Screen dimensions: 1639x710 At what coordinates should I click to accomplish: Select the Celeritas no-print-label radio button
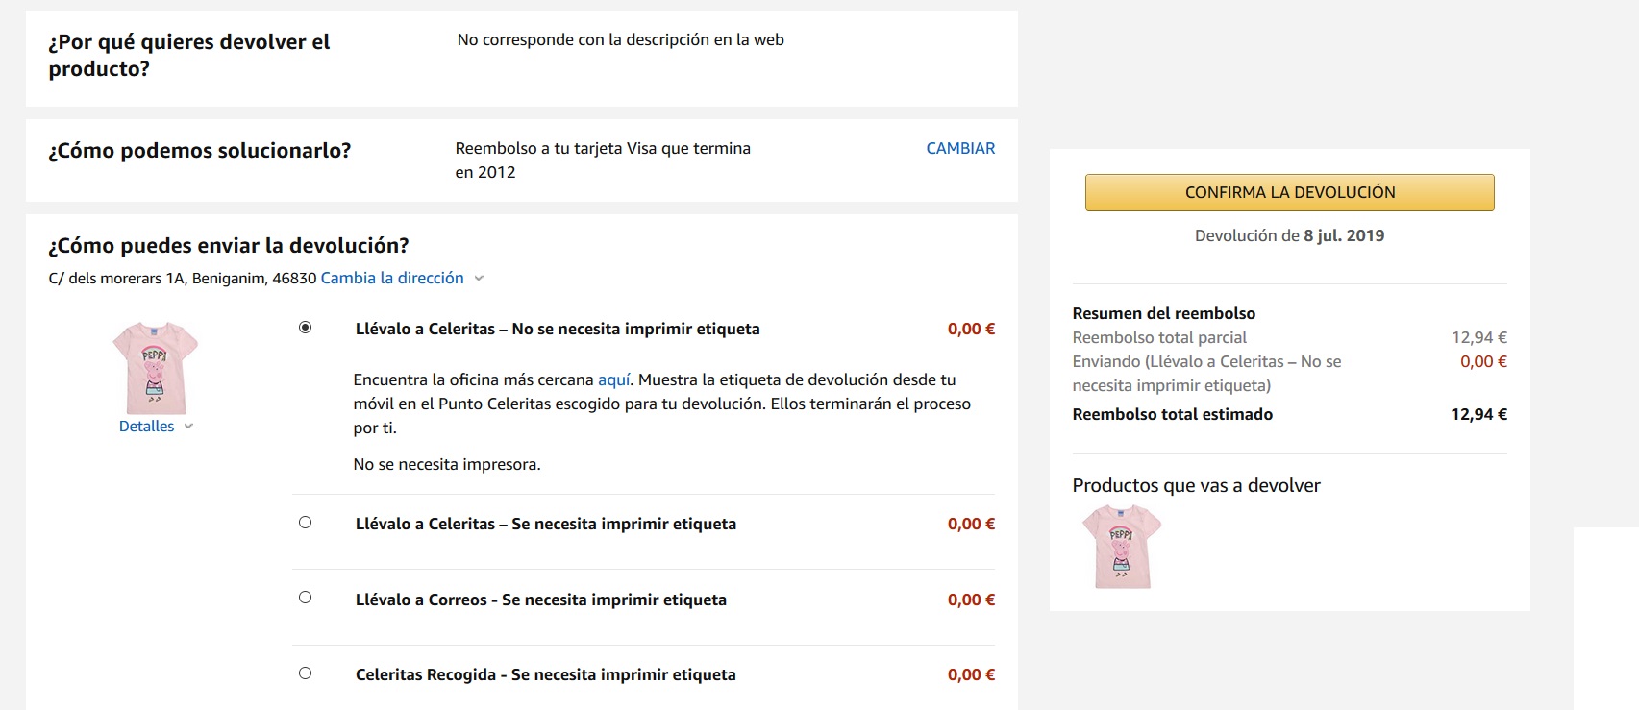[305, 328]
